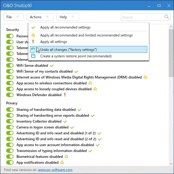Image resolution: width=174 pixels, height=174 pixels.
Task: Toggle handwriting error reports switch
Action: click(x=10, y=116)
